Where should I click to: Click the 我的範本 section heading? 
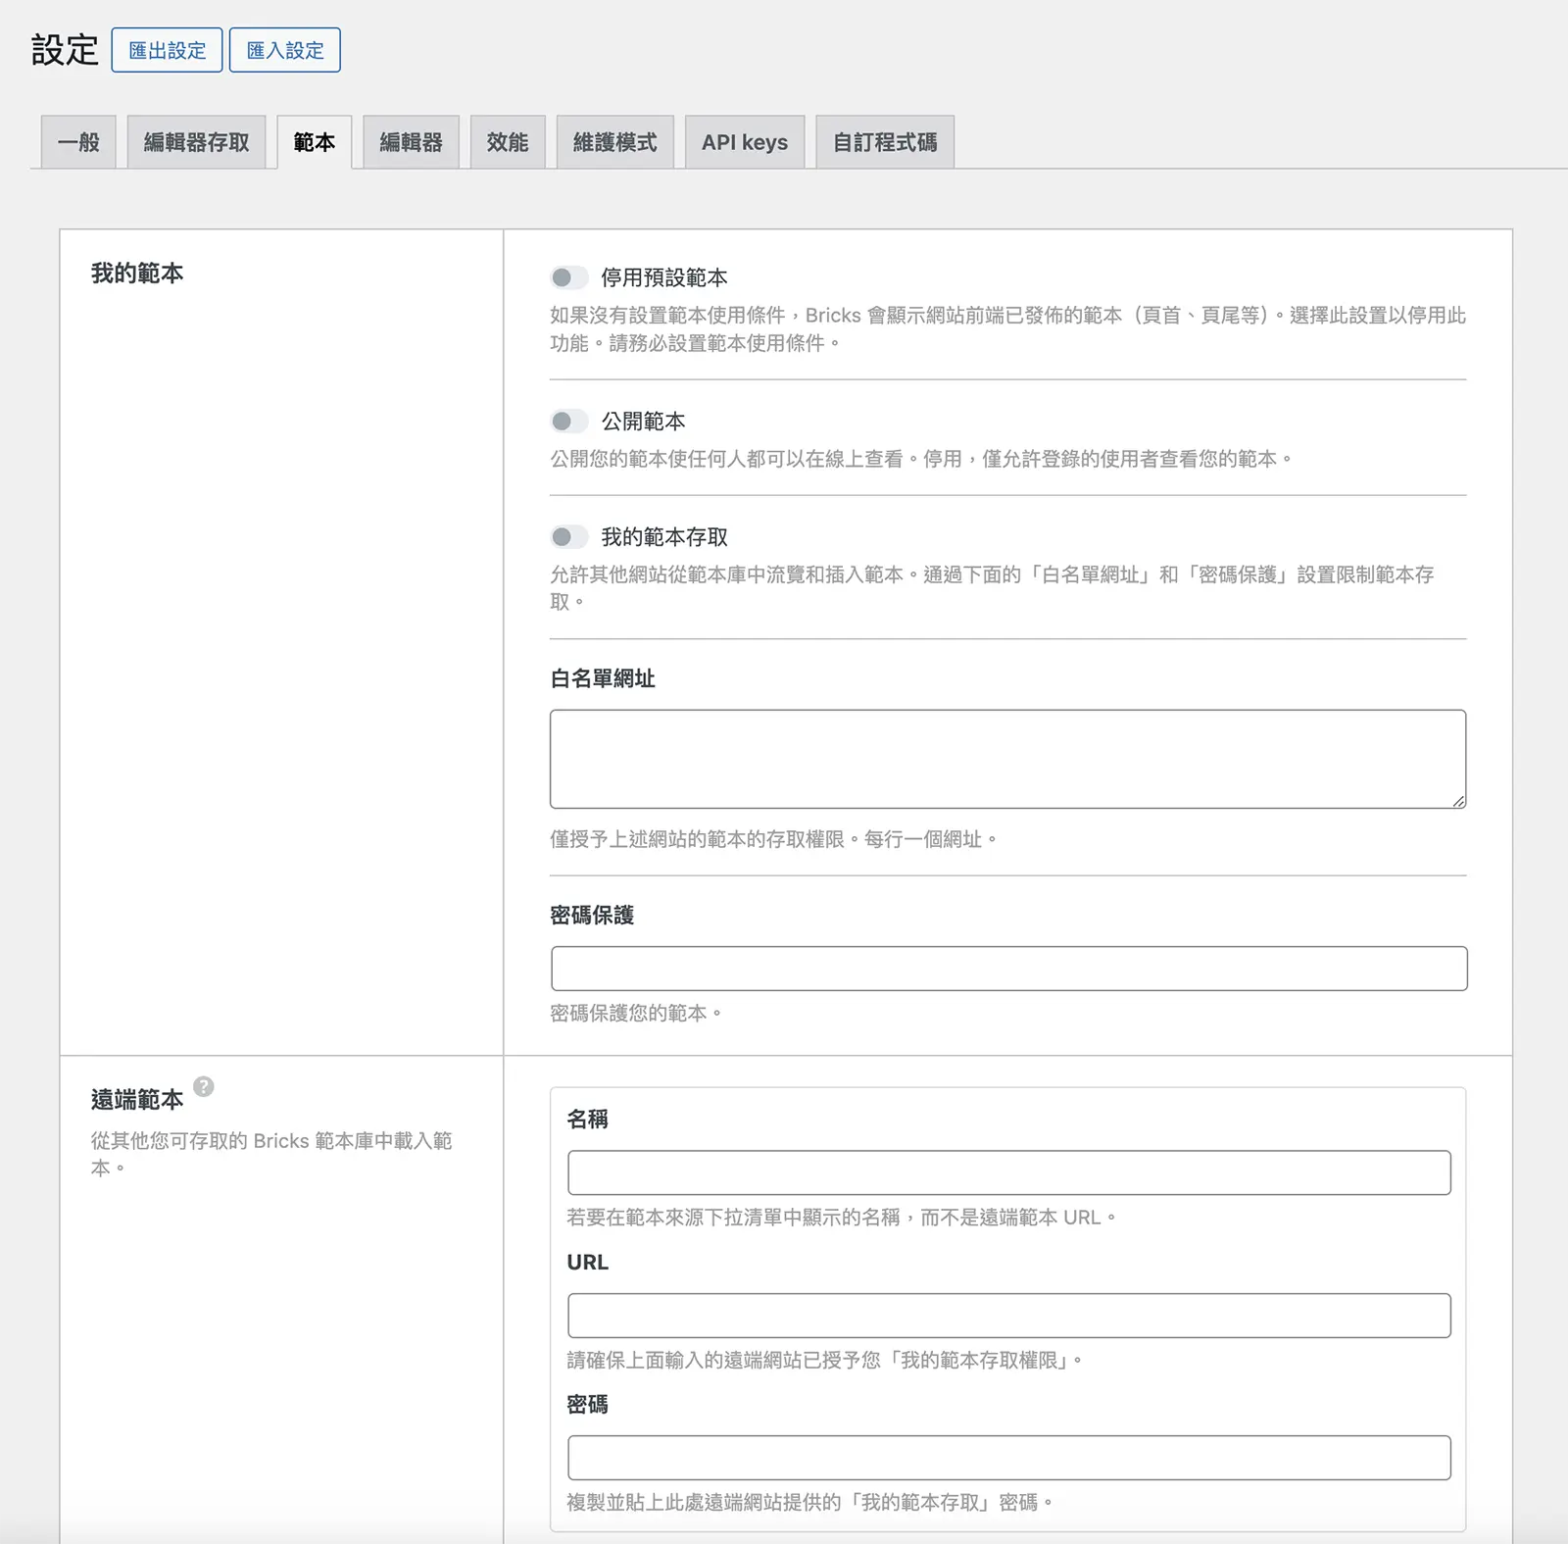pos(137,274)
